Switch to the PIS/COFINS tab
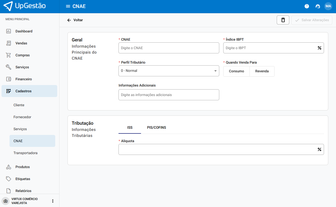 coord(156,127)
